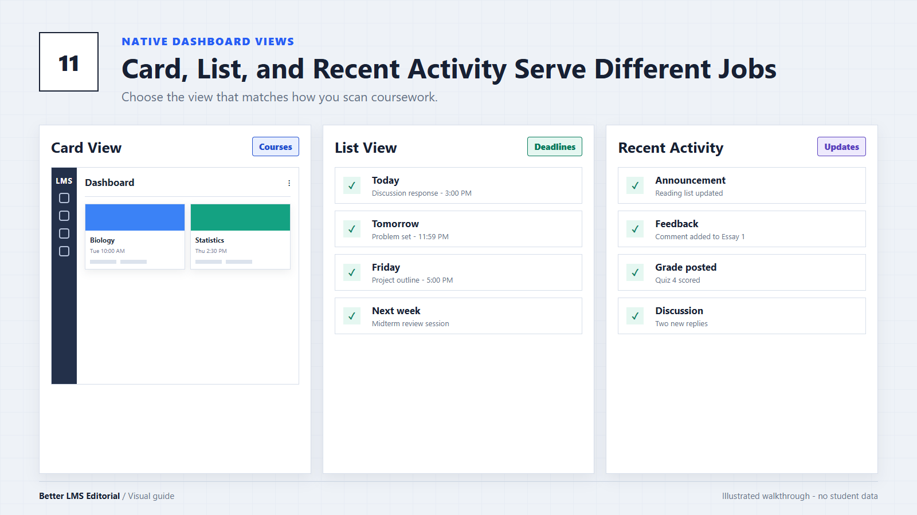Tick the checkmark for Today deadline
Viewport: 917px width, 515px height.
tap(352, 185)
